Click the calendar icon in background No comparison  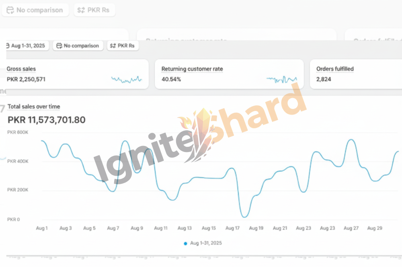(x=10, y=10)
